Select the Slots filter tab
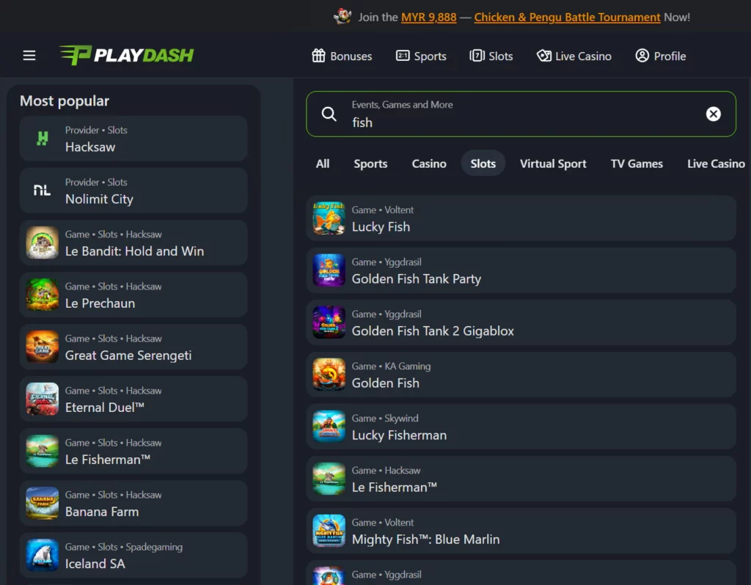The height and width of the screenshot is (585, 751). pyautogui.click(x=483, y=163)
